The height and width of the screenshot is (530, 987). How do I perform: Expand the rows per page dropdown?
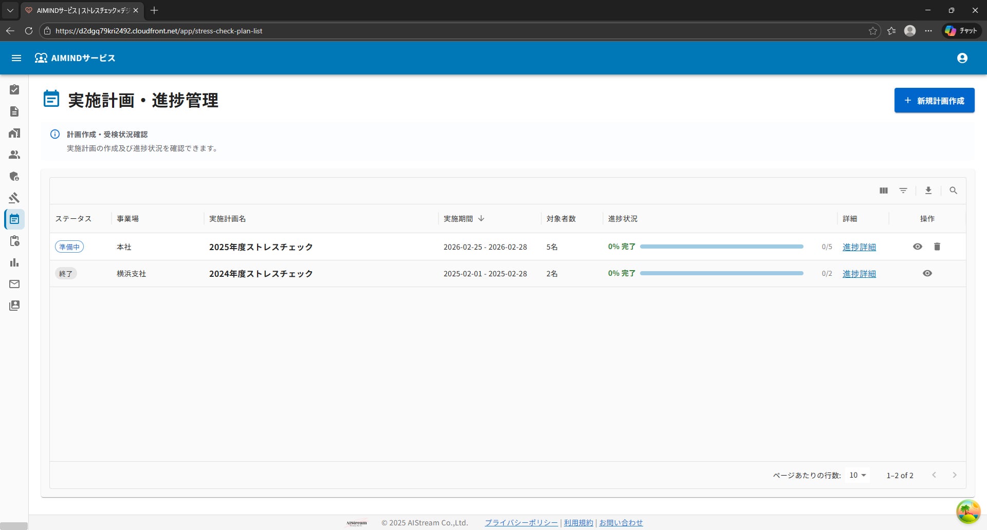click(857, 475)
